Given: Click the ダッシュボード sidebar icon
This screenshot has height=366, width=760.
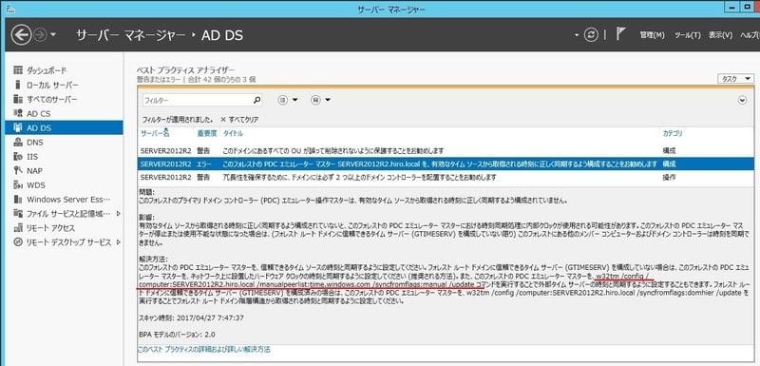Looking at the screenshot, I should point(18,70).
